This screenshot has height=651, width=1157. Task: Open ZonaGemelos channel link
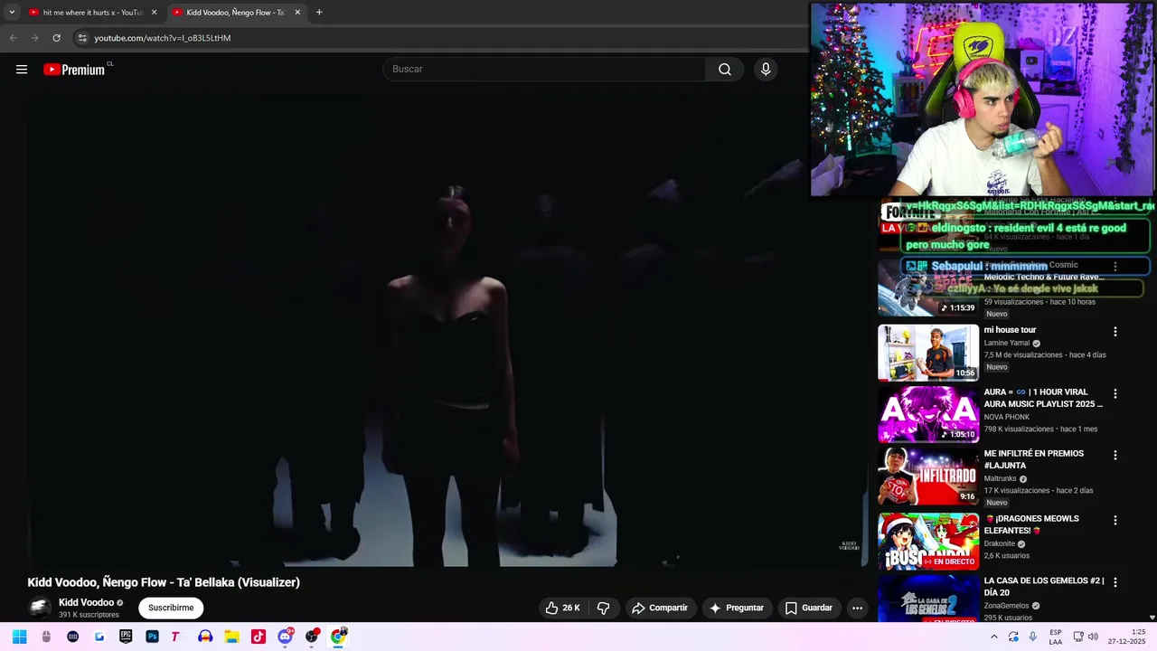pyautogui.click(x=1008, y=606)
